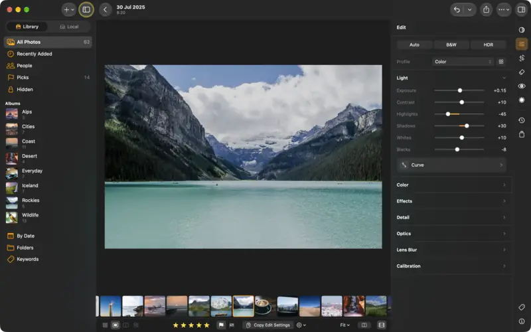Click the Shadows slider handle
This screenshot has width=531, height=332.
(467, 125)
